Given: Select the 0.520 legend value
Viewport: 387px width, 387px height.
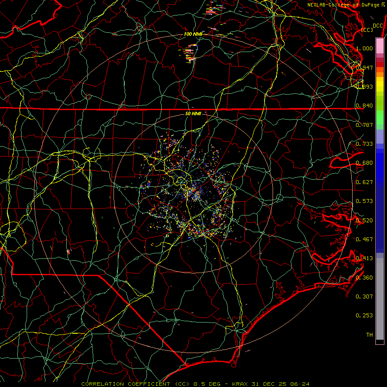Looking at the screenshot, I should click(x=364, y=220).
